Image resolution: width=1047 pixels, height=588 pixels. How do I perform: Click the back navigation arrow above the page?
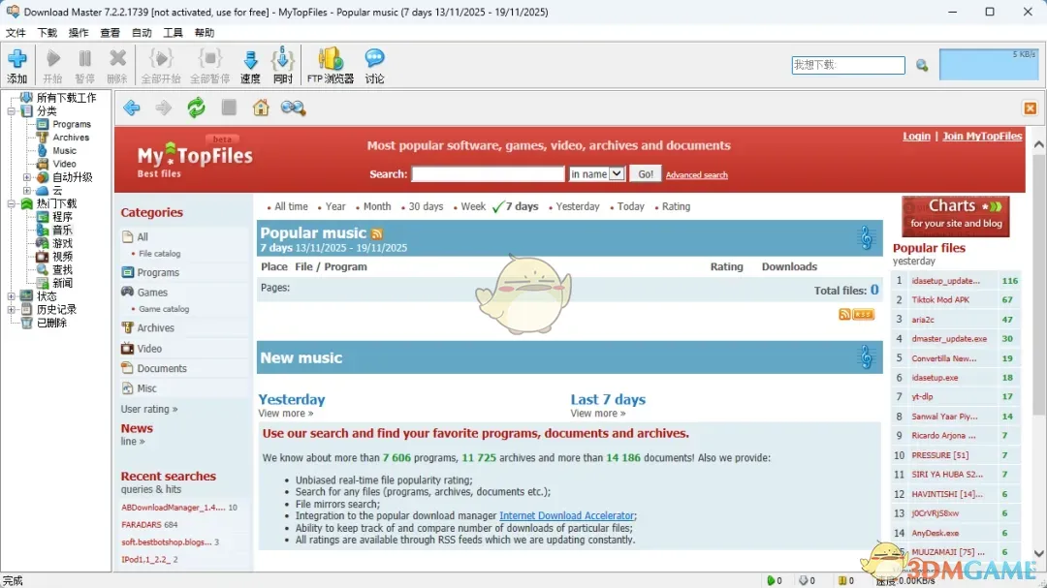point(132,108)
